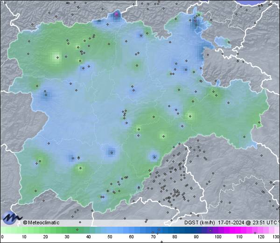The image size is (280, 243).
Task: Click the scale value 130
Action: pos(276,237)
